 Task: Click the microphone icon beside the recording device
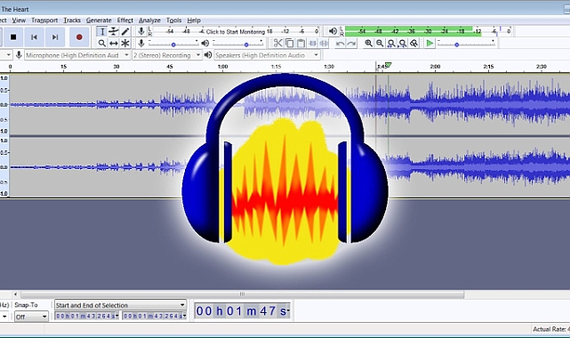point(19,55)
